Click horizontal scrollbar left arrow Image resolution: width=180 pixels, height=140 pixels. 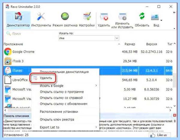click(x=5, y=110)
